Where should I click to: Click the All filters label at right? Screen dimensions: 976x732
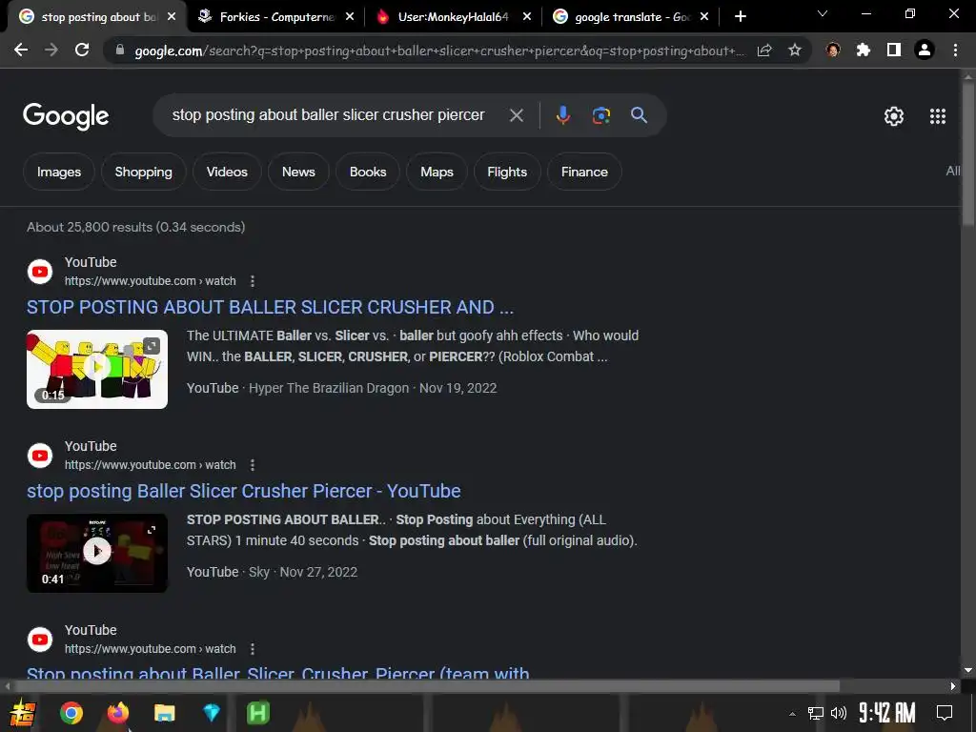click(952, 172)
